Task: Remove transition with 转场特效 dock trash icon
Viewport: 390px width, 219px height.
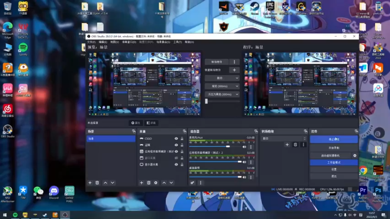Action: [x=295, y=145]
